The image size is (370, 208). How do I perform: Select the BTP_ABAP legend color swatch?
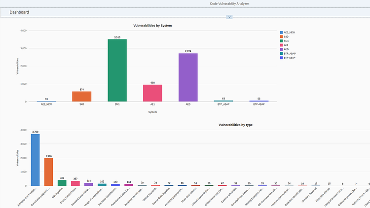[x=281, y=54]
